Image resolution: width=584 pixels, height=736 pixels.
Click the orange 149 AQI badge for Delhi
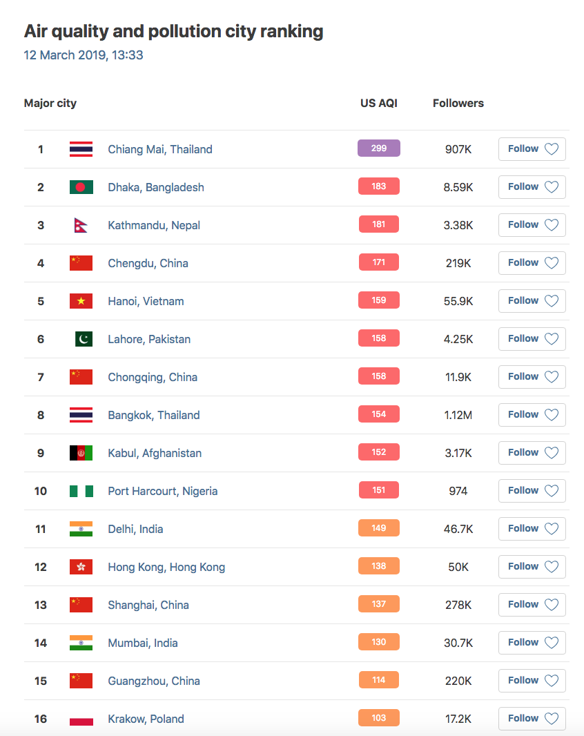point(378,528)
